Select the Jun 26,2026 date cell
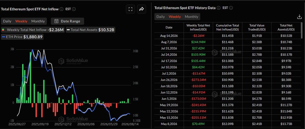The height and width of the screenshot is (129, 305). point(169,80)
